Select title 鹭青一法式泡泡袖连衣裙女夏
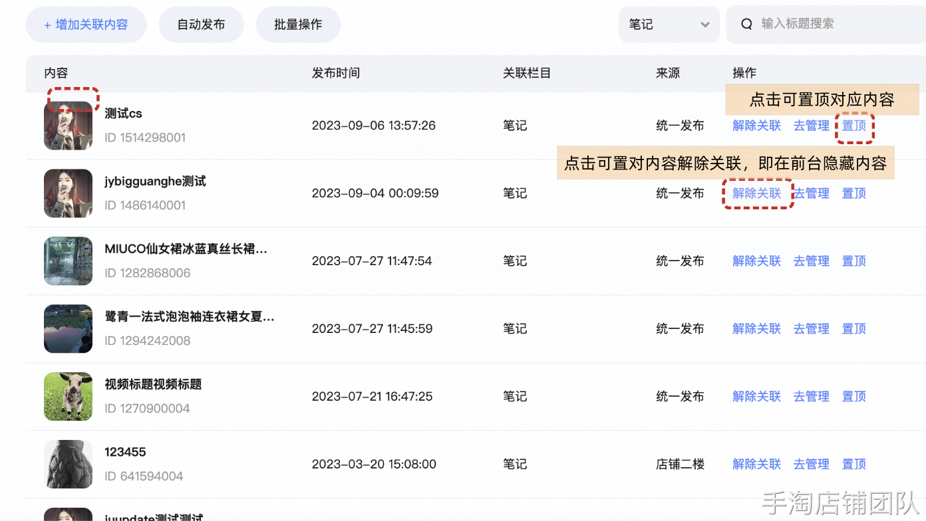 [189, 317]
